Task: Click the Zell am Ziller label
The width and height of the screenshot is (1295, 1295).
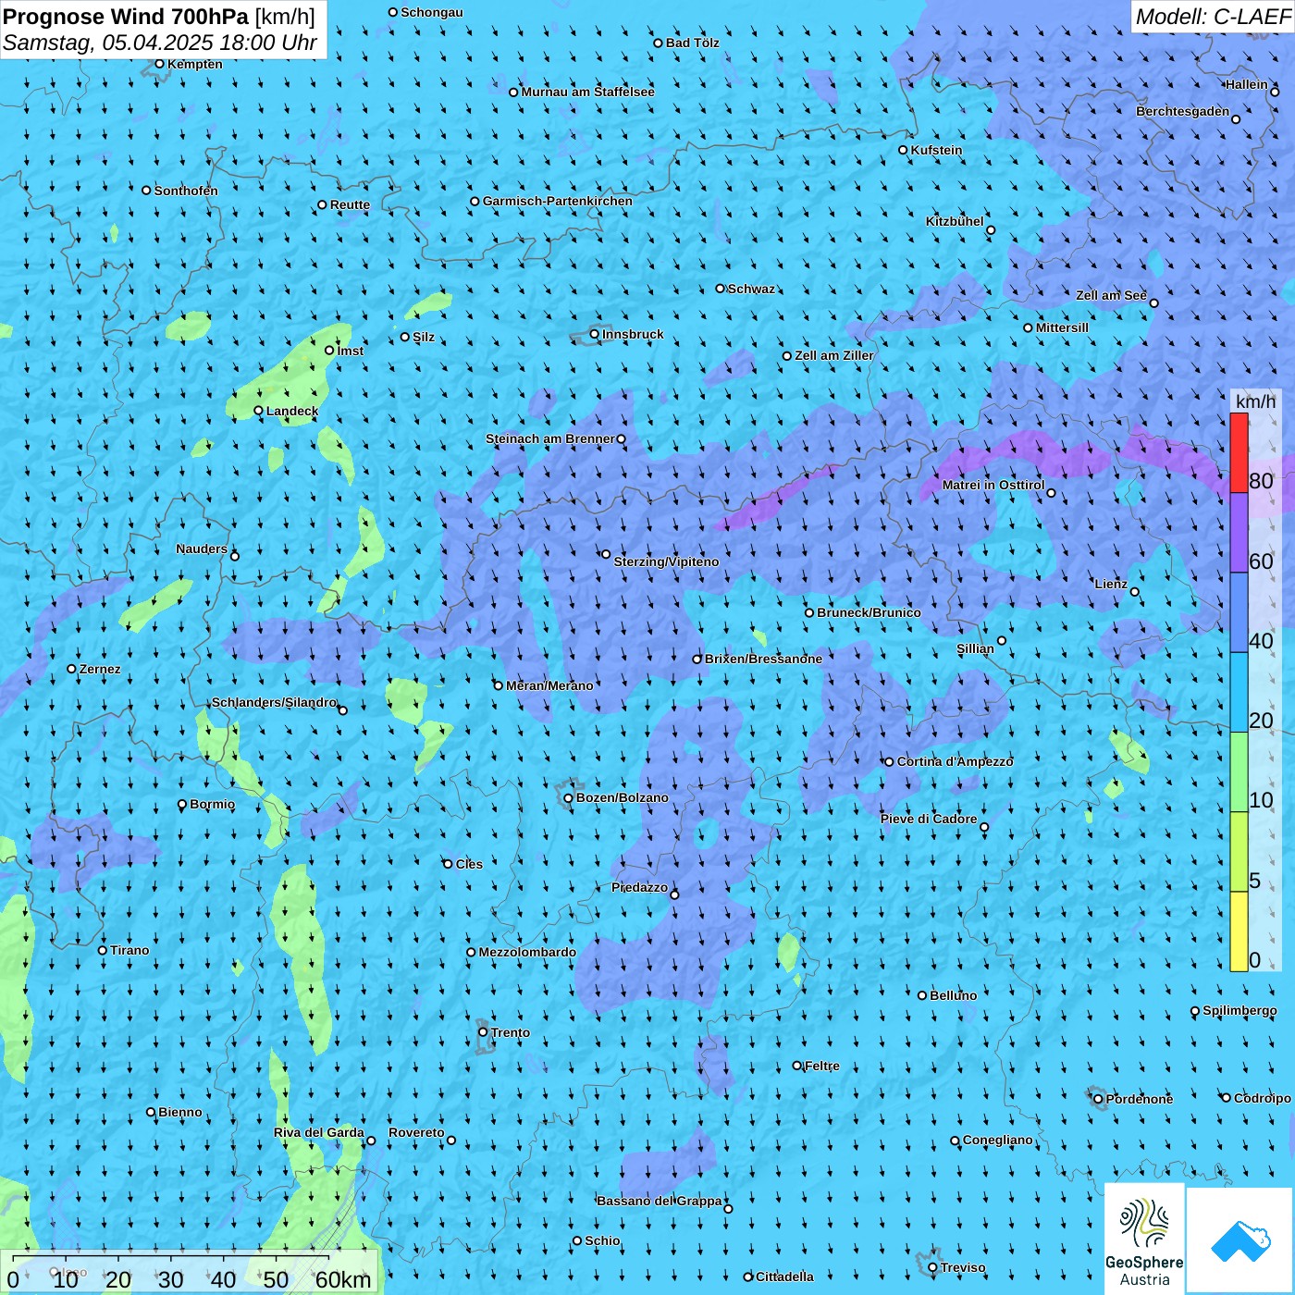Action: pos(834,355)
